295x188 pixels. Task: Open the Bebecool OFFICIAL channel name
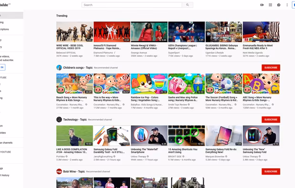pos(66,52)
